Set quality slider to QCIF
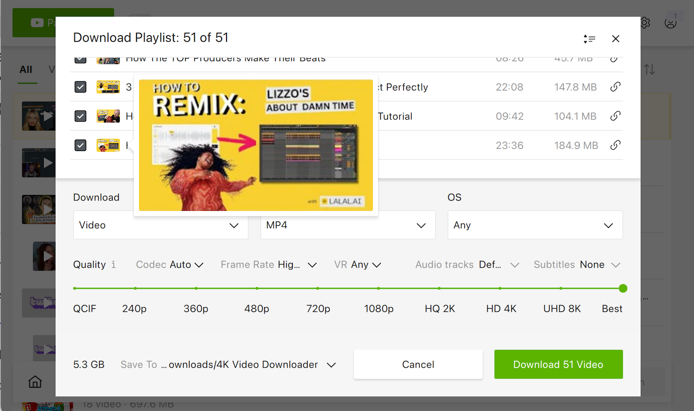This screenshot has width=694, height=411. click(x=75, y=288)
